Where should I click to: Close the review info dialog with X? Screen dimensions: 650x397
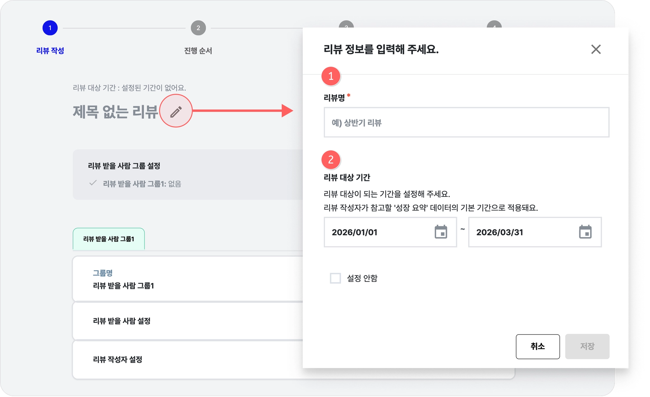(x=596, y=49)
